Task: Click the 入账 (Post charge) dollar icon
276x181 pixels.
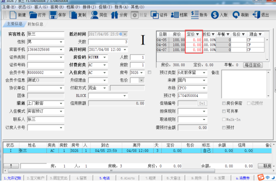Action: coord(215,15)
